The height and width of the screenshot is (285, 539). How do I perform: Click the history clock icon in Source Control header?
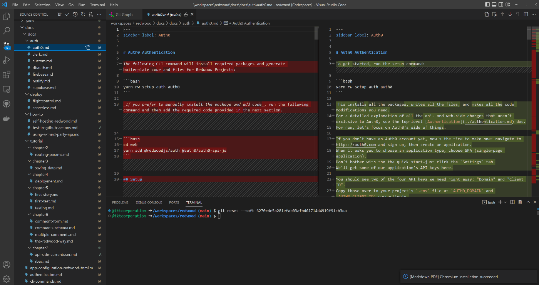(x=75, y=14)
